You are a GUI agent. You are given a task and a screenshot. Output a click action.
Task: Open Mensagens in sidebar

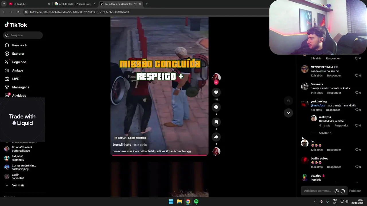coord(20,87)
